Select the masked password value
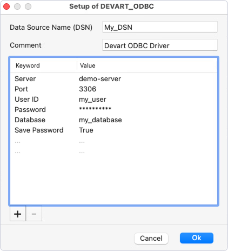This screenshot has width=228, height=251. point(95,109)
